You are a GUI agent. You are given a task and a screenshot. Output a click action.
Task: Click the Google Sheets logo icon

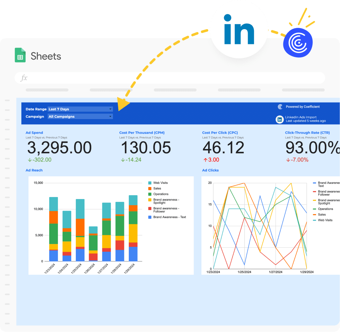20,55
